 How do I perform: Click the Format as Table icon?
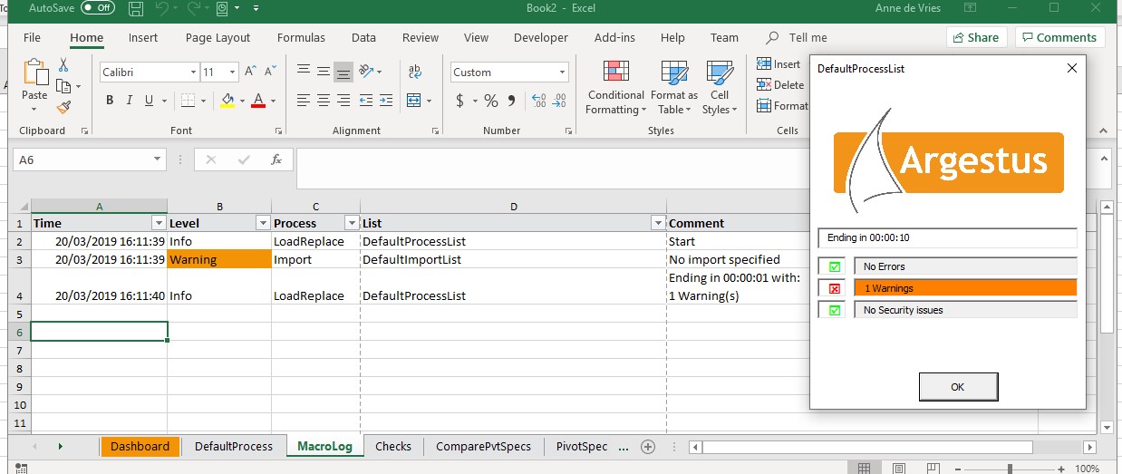(673, 73)
